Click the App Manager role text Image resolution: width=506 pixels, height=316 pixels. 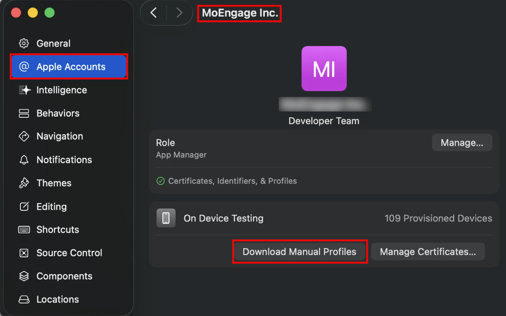(x=181, y=155)
